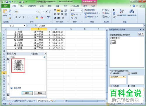Open the number format dropdown
The height and width of the screenshot is (106, 146).
coord(81,10)
